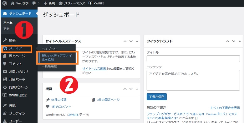Collapse the 概要 panel
Viewport: 244px width, 123px height.
[137, 89]
